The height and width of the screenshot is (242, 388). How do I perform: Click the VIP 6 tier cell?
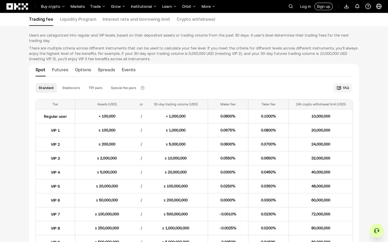pos(55,200)
